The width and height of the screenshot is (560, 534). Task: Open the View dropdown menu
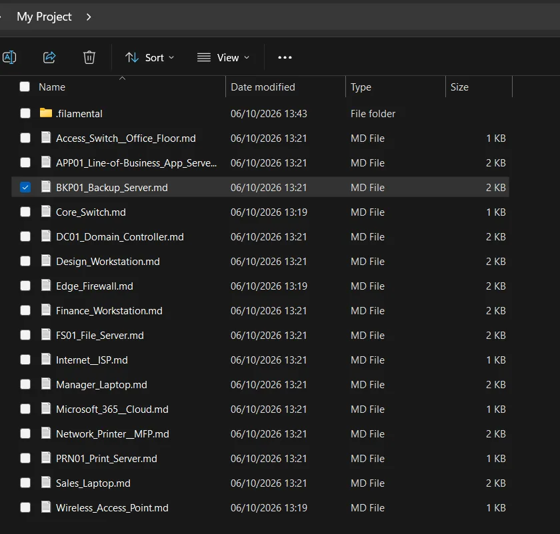[x=223, y=57]
